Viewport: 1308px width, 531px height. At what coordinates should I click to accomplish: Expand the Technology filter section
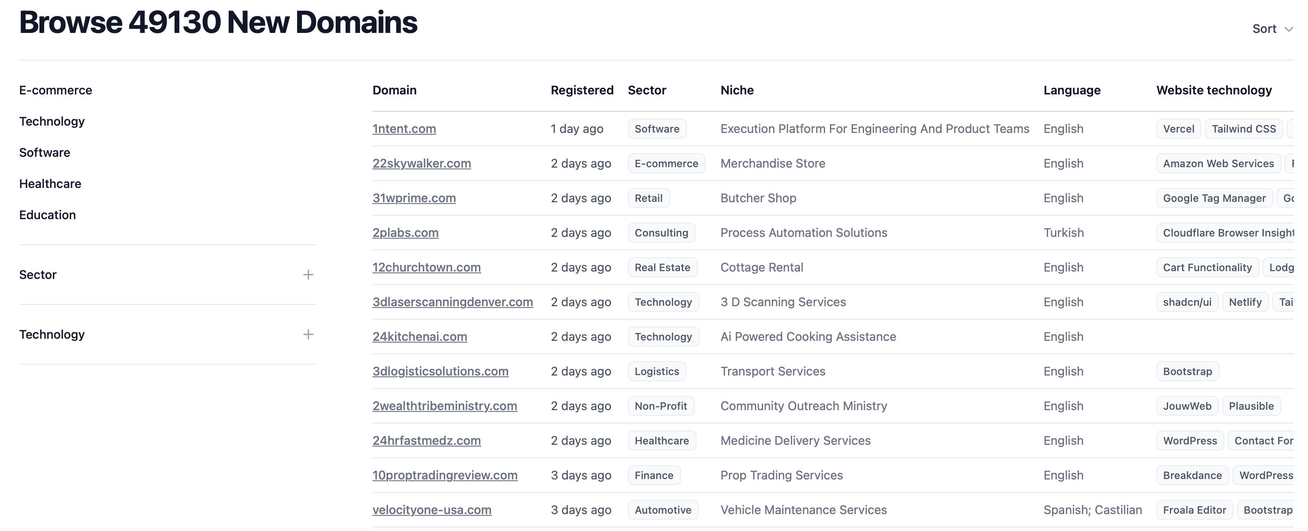308,334
